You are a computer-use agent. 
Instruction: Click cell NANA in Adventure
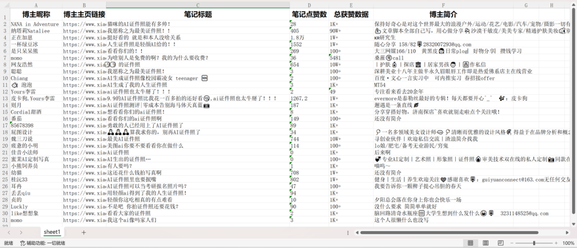pyautogui.click(x=36, y=24)
